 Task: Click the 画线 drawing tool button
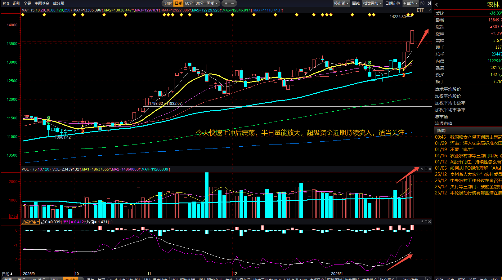pos(356,3)
